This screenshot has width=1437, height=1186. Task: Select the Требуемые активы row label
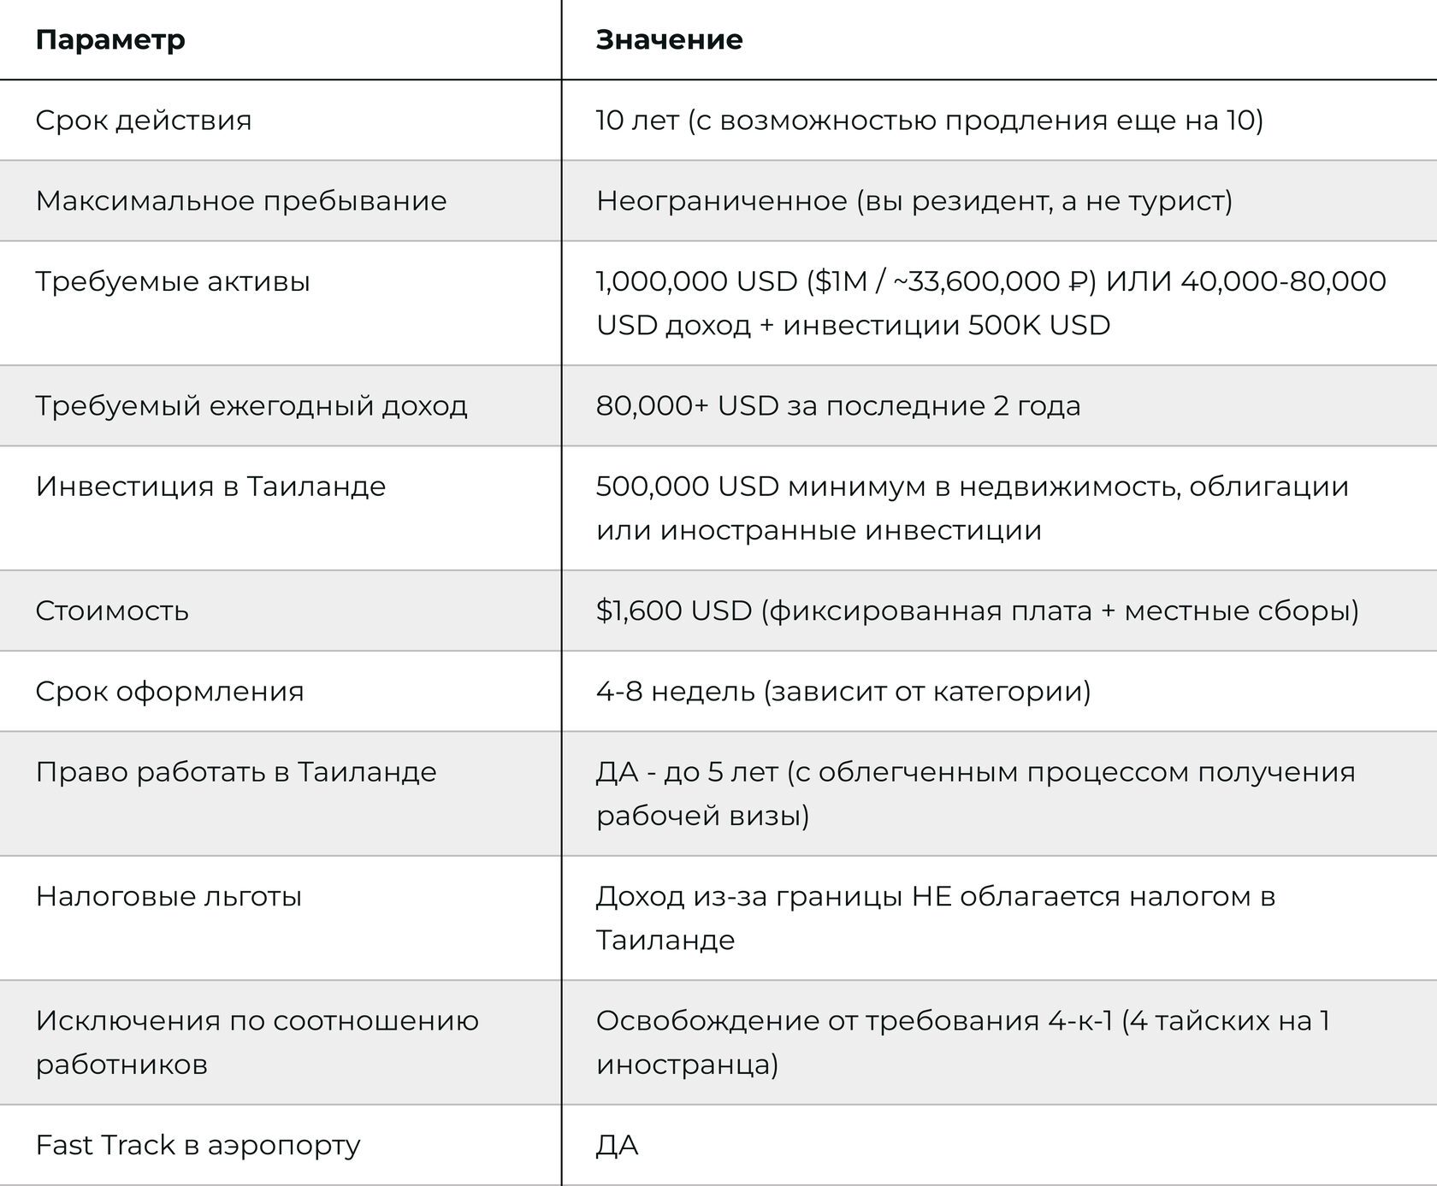tap(173, 281)
